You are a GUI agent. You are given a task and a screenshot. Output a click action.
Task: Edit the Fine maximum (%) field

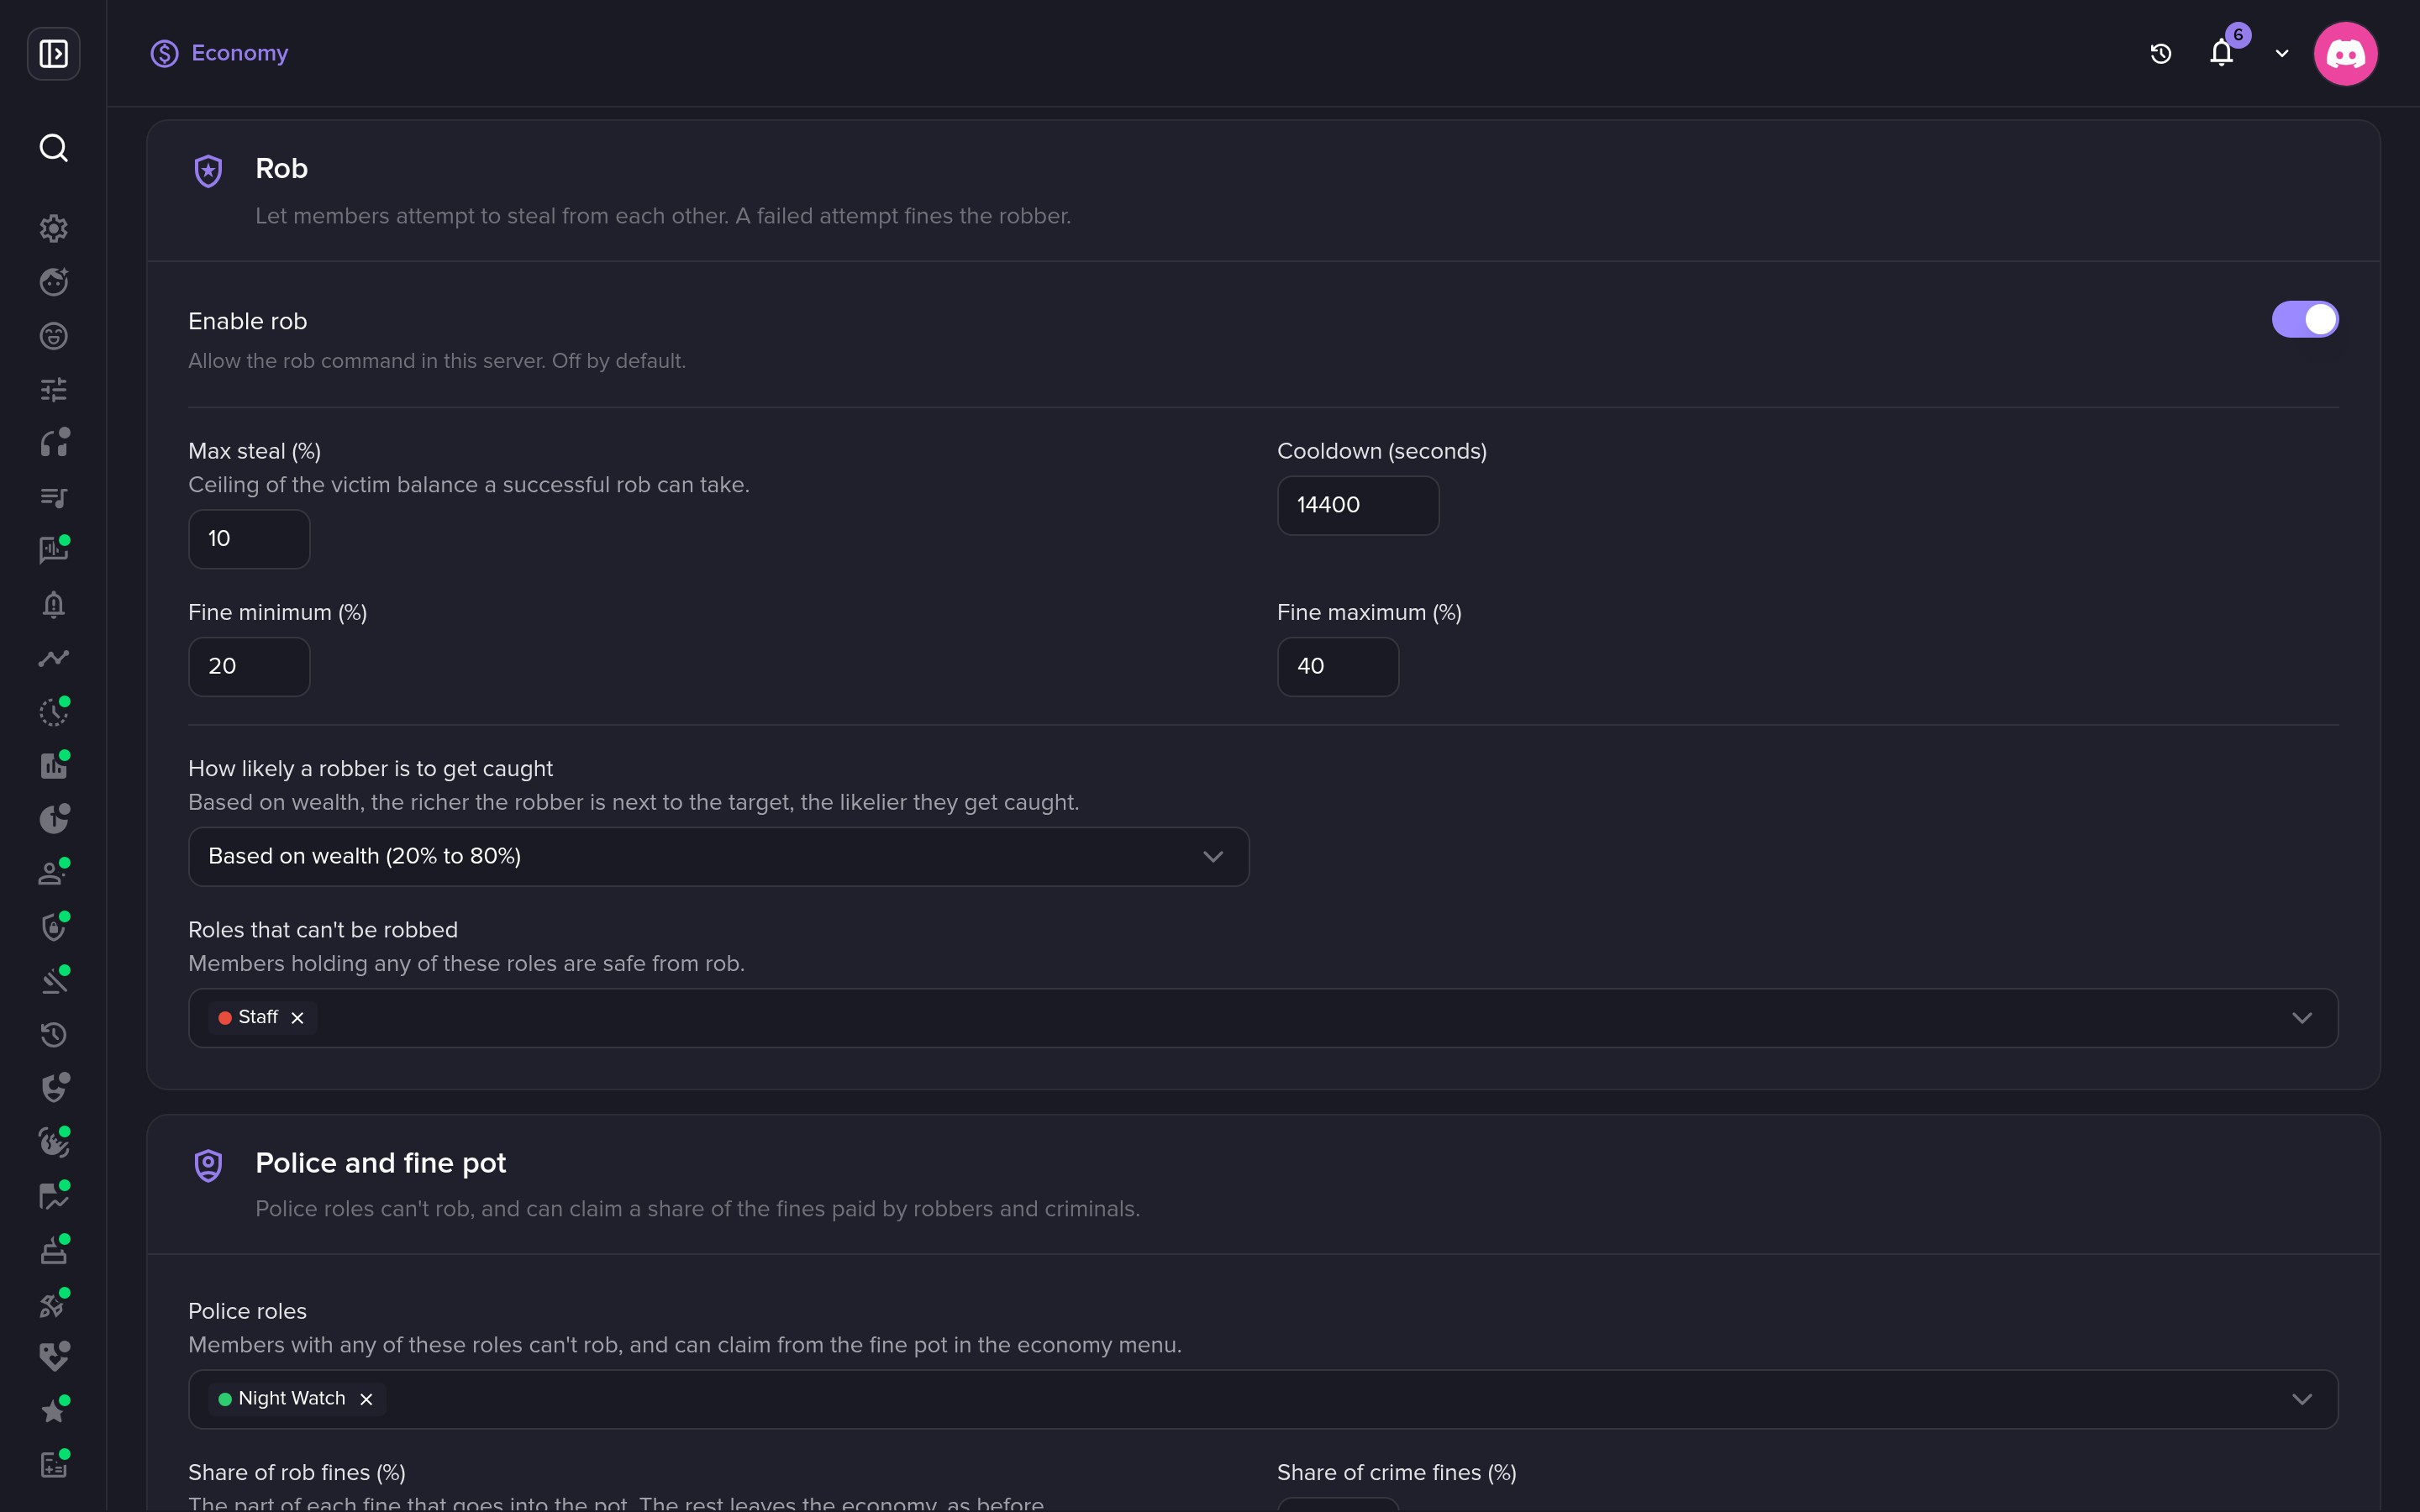[x=1337, y=667]
